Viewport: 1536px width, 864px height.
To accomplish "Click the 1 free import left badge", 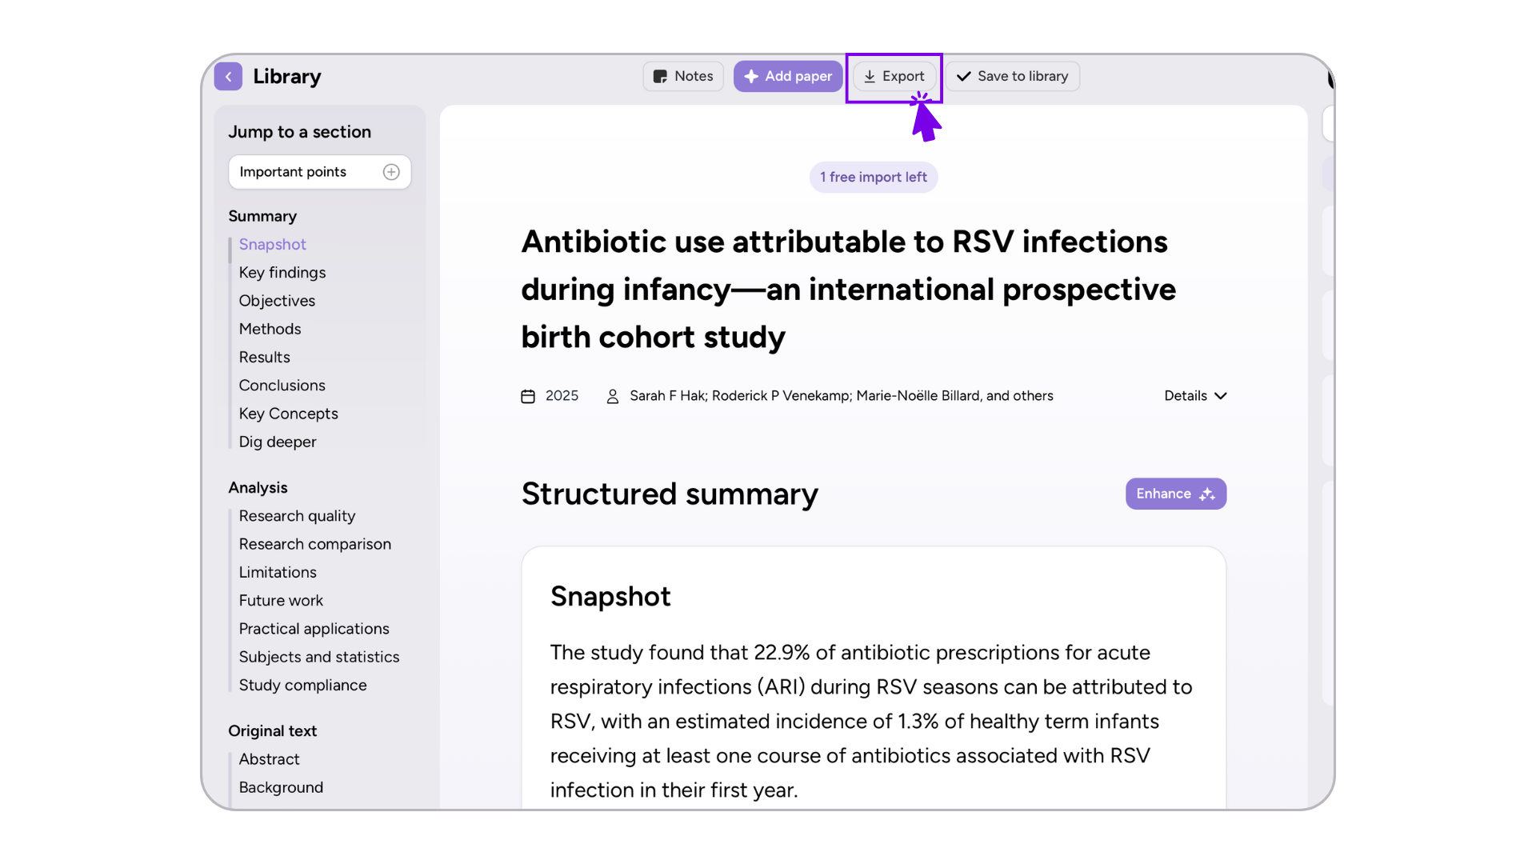I will tap(874, 178).
